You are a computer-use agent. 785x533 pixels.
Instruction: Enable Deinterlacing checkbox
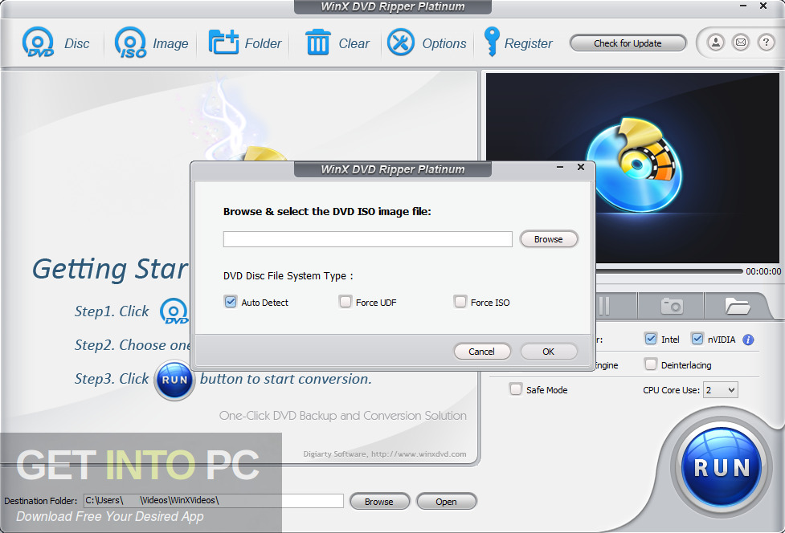point(650,364)
